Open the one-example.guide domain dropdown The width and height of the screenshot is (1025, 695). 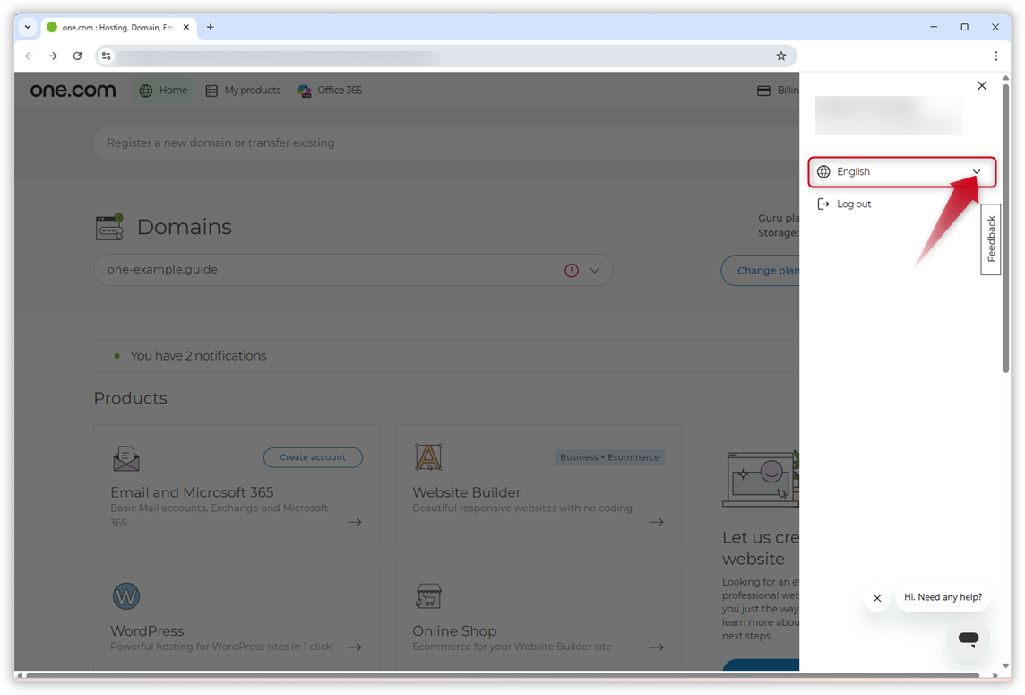(x=594, y=270)
